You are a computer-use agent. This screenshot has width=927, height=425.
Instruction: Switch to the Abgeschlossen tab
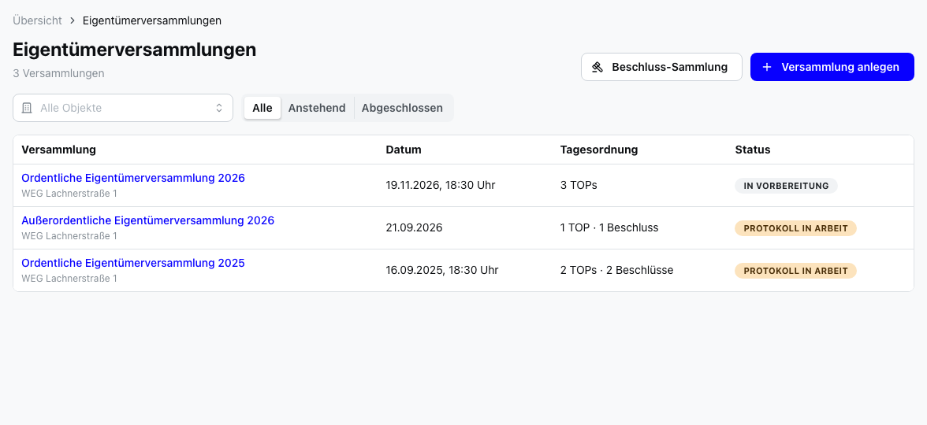click(x=402, y=108)
